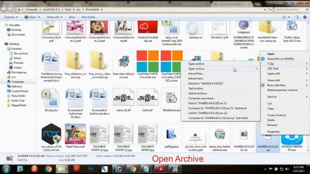The height and width of the screenshot is (174, 310).
Task: Open Recycle Bin in navigation pane
Action: tap(18, 96)
